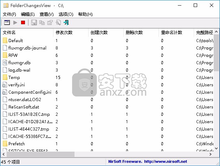Select the verify.ini file name
The image size is (220, 166).
pos(17,85)
